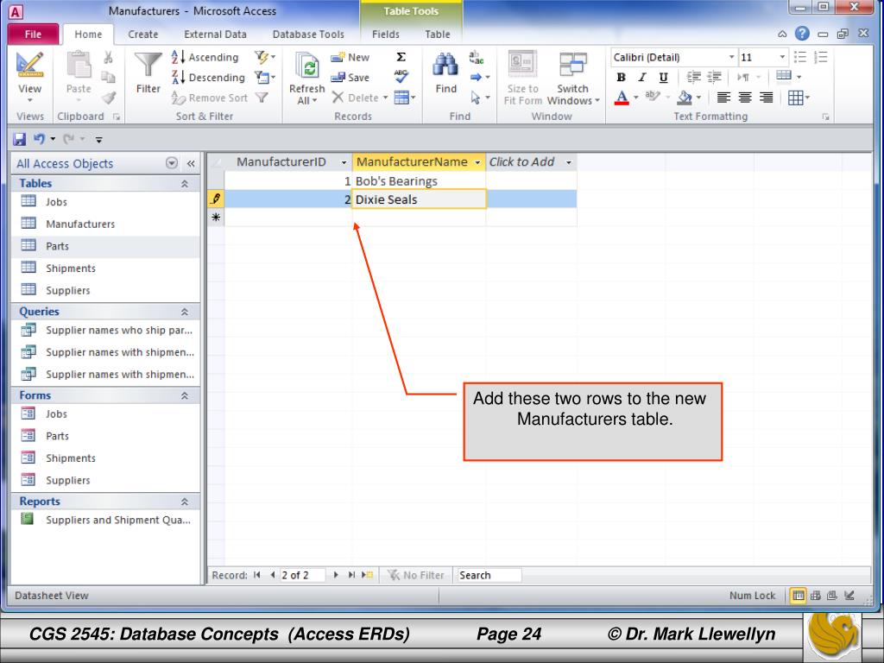Open background fill color bucket
884x663 pixels.
coord(684,98)
